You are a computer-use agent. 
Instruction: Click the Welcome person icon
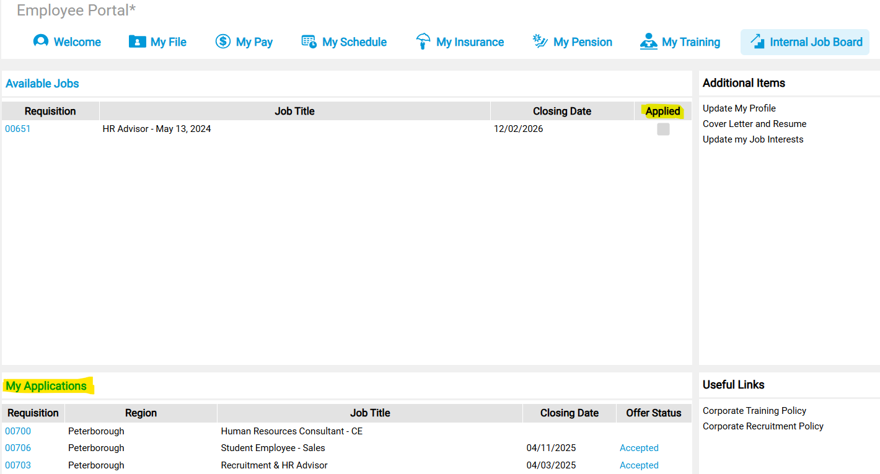[x=41, y=42]
